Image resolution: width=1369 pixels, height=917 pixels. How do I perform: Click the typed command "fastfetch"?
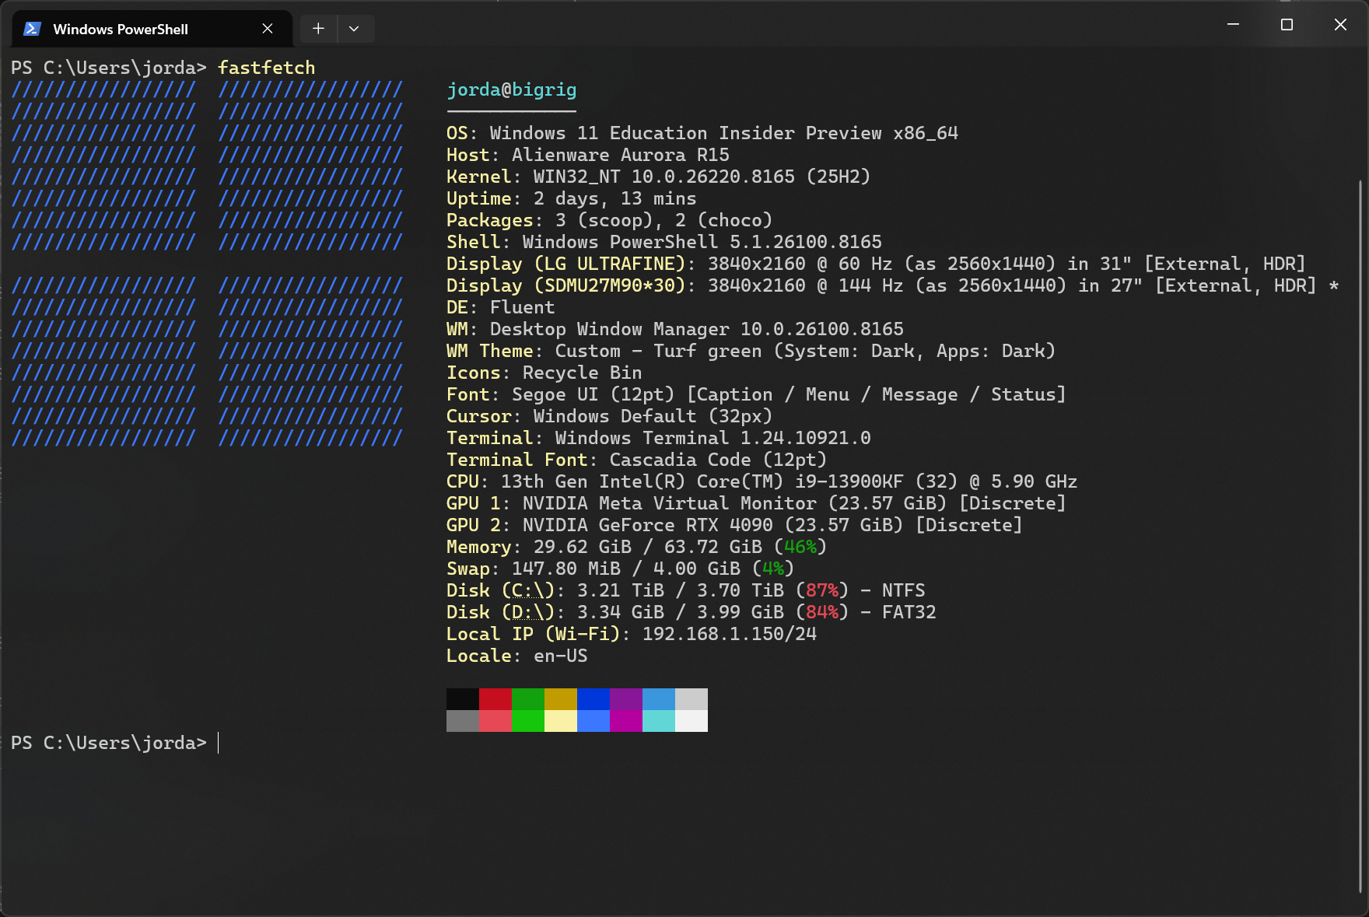(x=267, y=68)
